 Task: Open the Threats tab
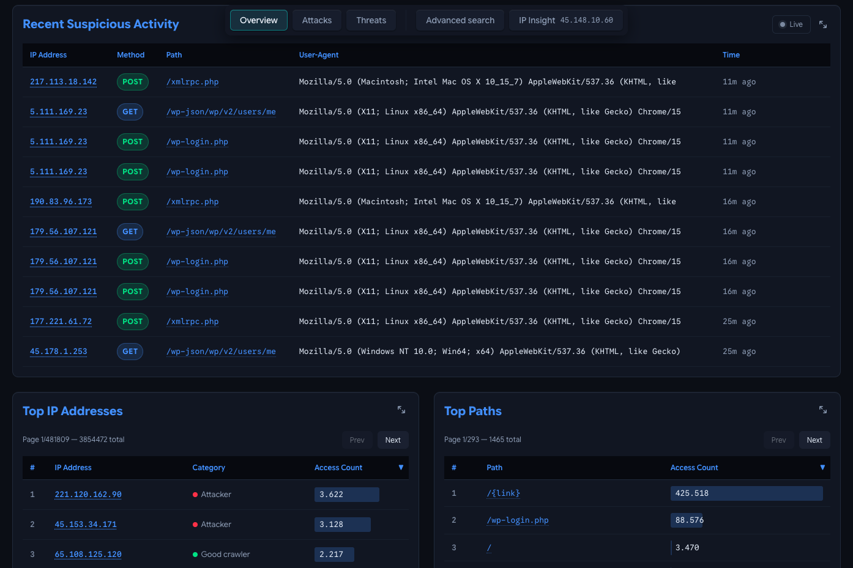[x=371, y=20]
